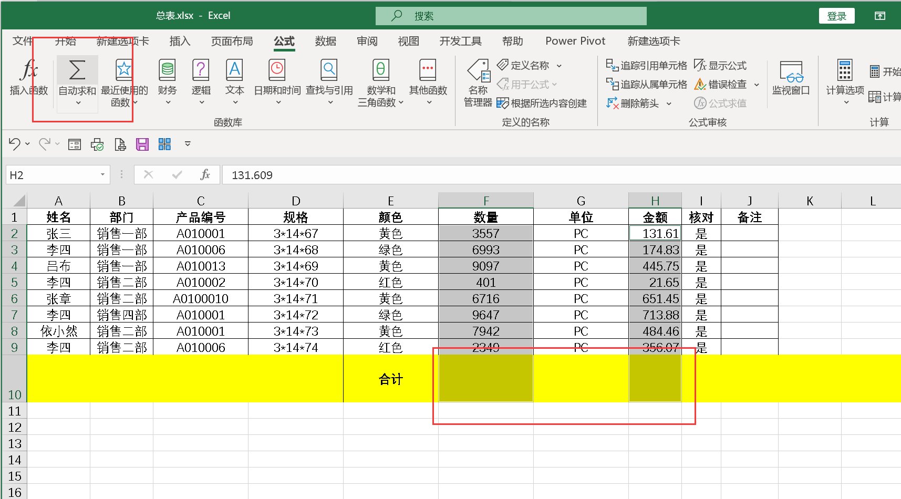Click the Financial functions icon
The height and width of the screenshot is (499, 901).
(x=167, y=70)
